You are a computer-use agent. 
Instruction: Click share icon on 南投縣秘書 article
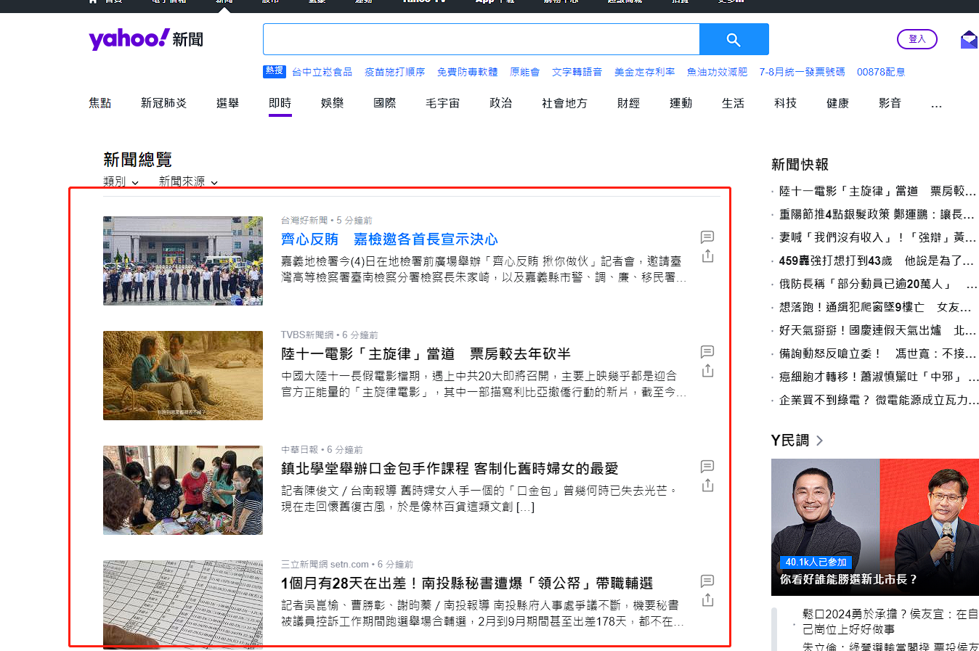click(707, 600)
